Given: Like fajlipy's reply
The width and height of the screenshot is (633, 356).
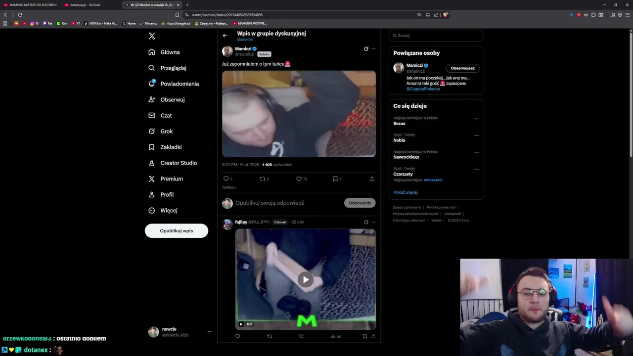Looking at the screenshot, I should [x=301, y=336].
